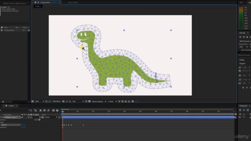251x141 pixels.
Task: Toggle 3D layer switch box for Shape Layer 1
Action: coord(38,117)
